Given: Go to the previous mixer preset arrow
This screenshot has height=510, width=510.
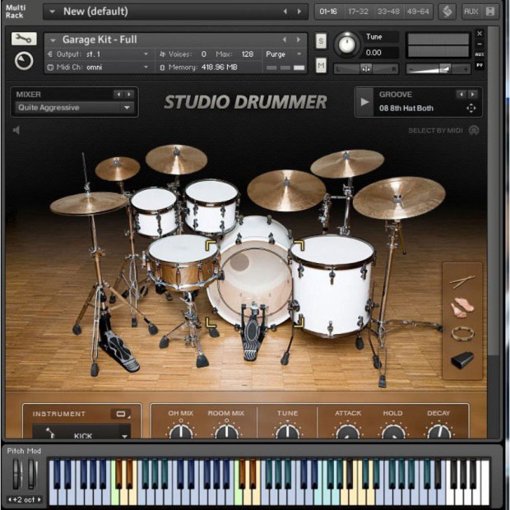Looking at the screenshot, I should point(118,95).
